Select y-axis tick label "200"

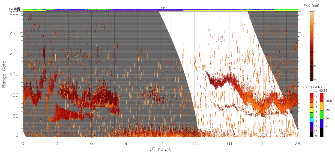pos(15,53)
